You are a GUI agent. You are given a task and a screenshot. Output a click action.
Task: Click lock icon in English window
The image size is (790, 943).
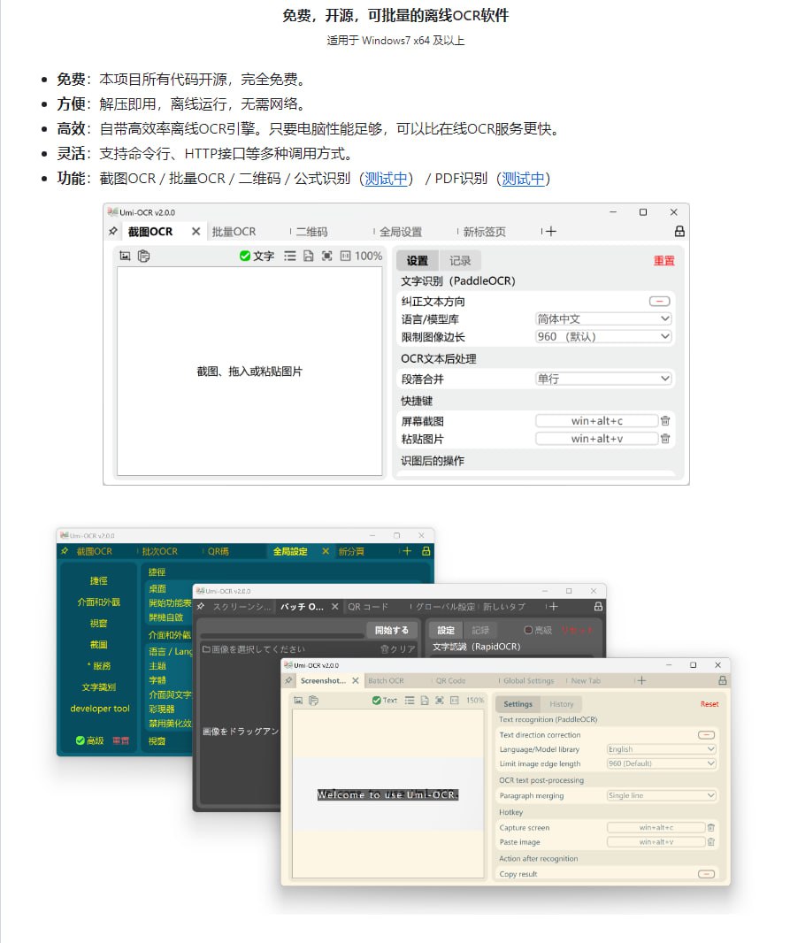(x=722, y=680)
